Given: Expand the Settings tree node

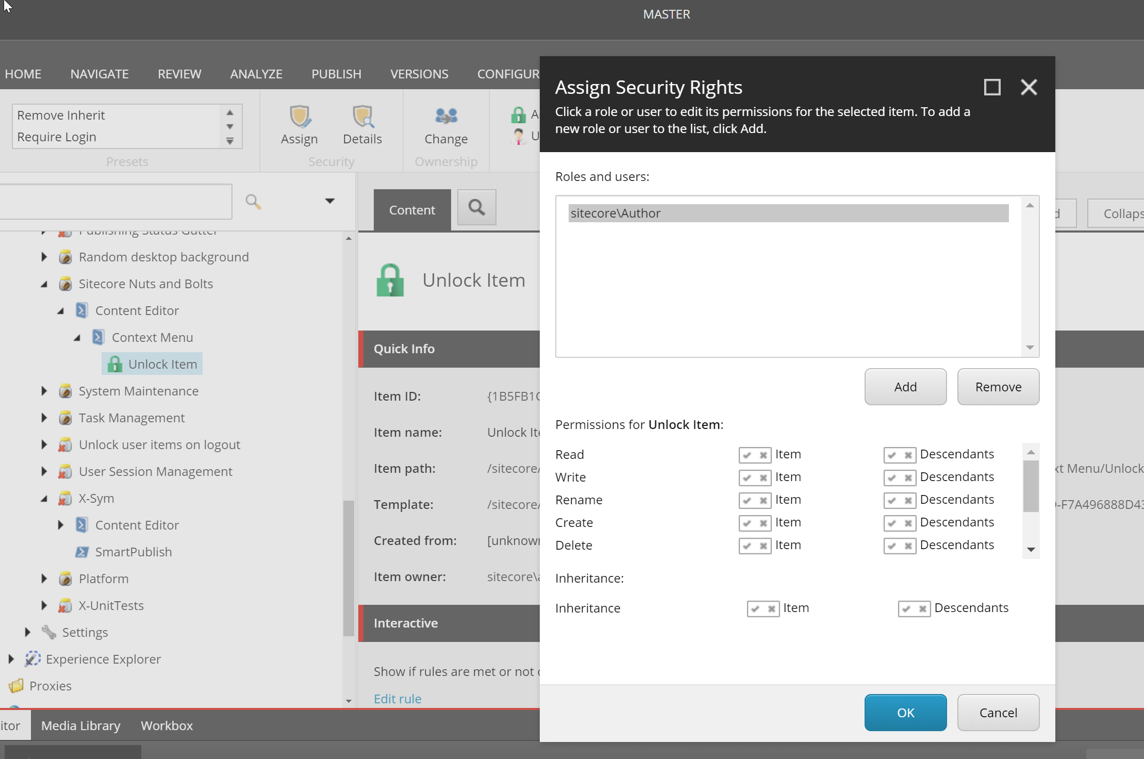Looking at the screenshot, I should click(x=28, y=632).
